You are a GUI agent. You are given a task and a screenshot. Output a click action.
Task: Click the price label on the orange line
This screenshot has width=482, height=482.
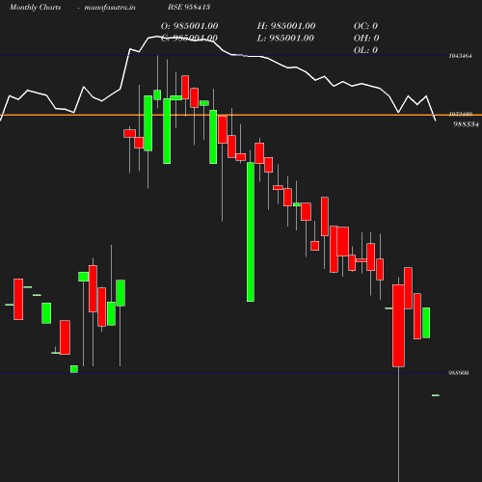[461, 114]
